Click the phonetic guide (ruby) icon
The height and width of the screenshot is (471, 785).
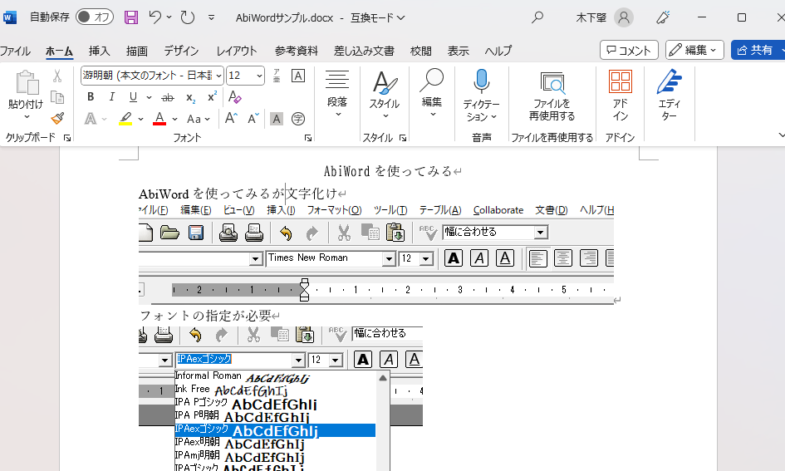tap(277, 76)
